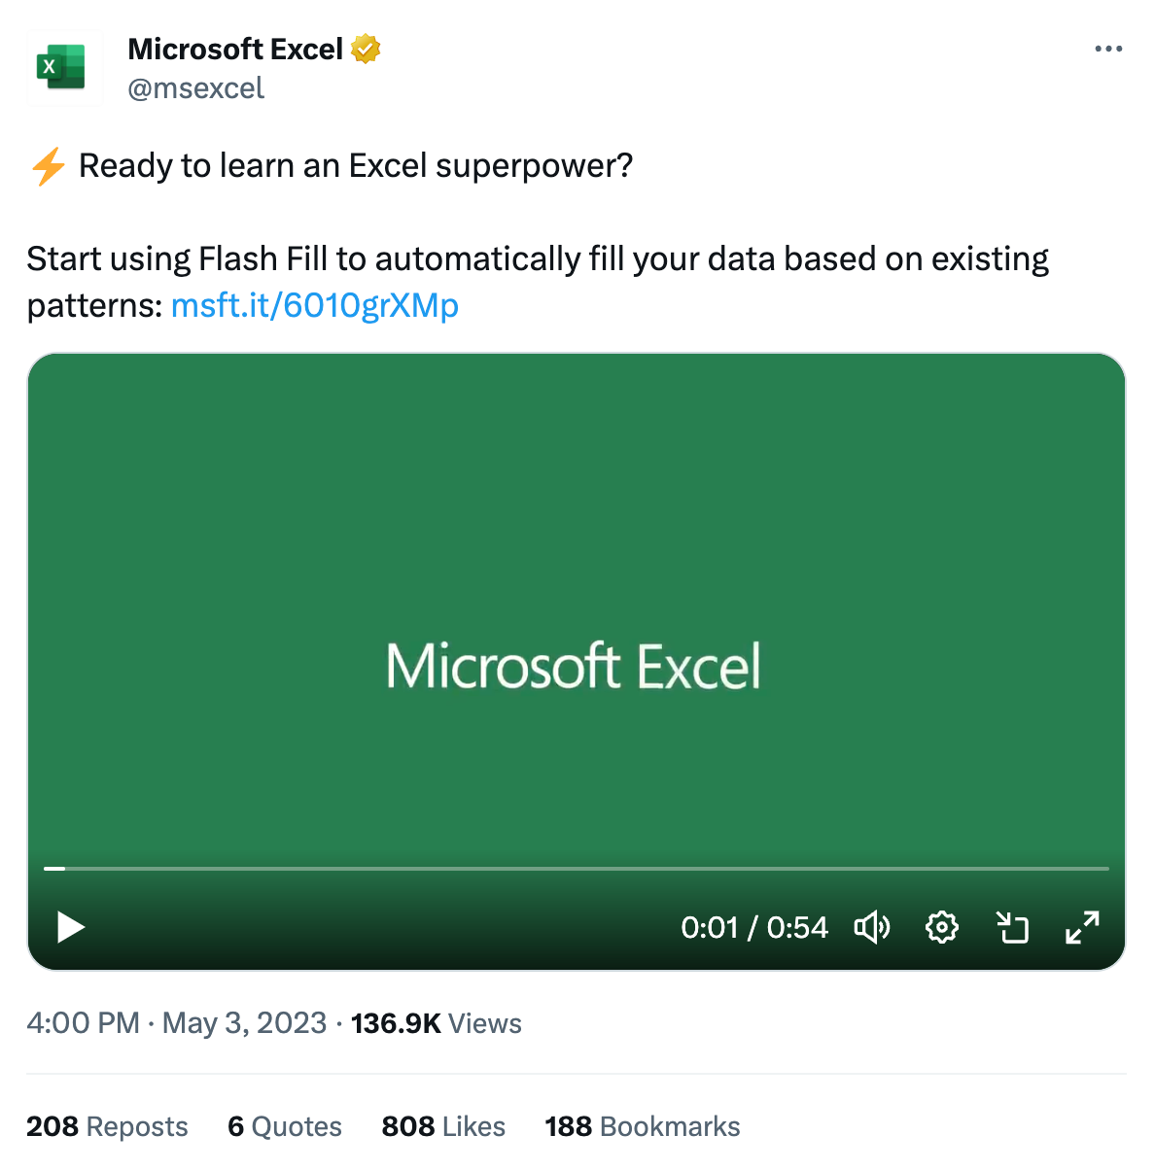
Task: Click the 188 Bookmarks count
Action: [x=643, y=1126]
